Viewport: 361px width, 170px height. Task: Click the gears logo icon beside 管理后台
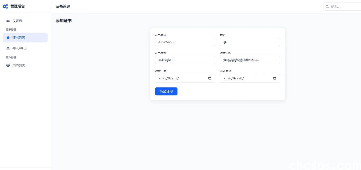5,6
